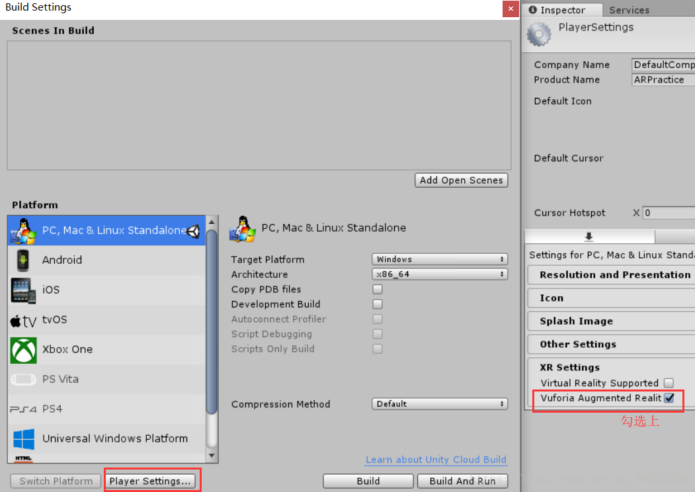Click the Build button
Viewport: 695px width, 492px height.
[368, 481]
